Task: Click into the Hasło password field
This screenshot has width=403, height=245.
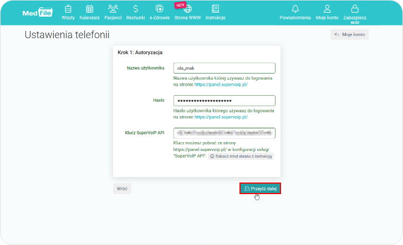Action: pos(224,101)
